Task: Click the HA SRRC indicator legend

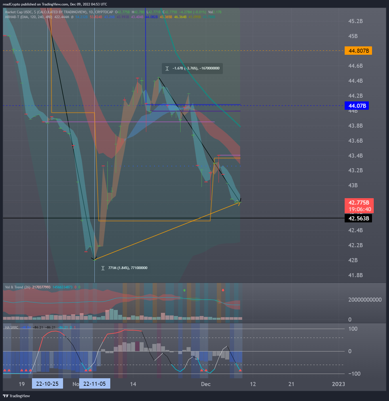Action: pos(12,328)
